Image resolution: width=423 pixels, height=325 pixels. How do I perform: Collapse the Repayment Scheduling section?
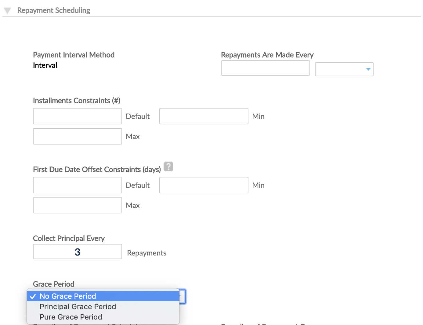pos(7,10)
